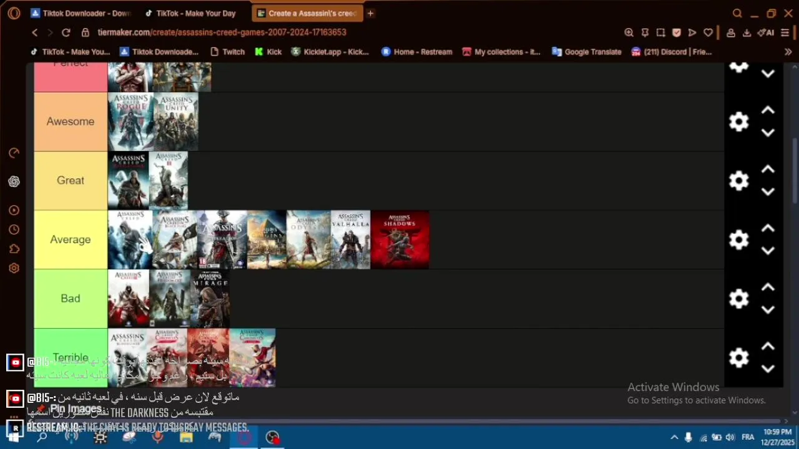Move Terrible tier row up
The width and height of the screenshot is (799, 449).
pos(768,347)
